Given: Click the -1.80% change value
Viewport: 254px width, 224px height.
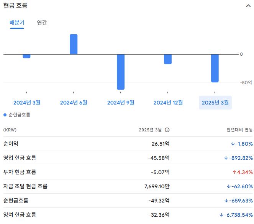Looking at the screenshot, I should [x=242, y=144].
